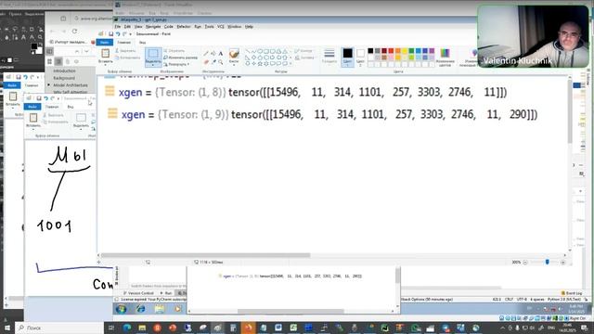Click Undo arrow in front Paint quick access
The width and height of the screenshot is (594, 334).
tap(118, 34)
